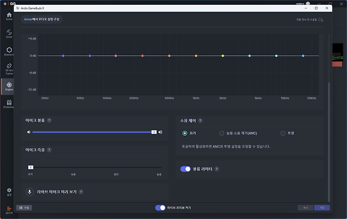Click the +6 dB axis label
This screenshot has width=347, height=219.
point(32,38)
